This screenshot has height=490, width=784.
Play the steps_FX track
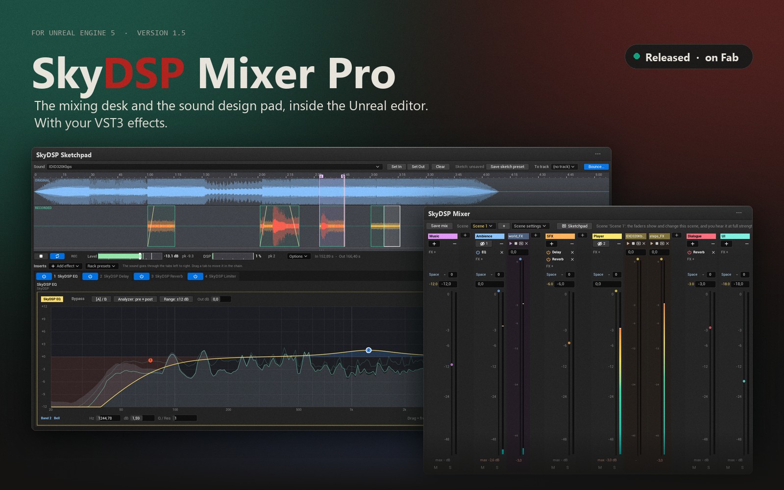click(x=652, y=244)
